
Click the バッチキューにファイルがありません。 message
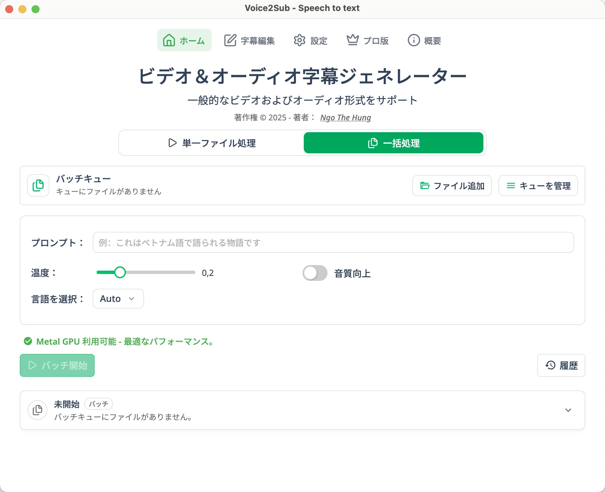pos(123,417)
